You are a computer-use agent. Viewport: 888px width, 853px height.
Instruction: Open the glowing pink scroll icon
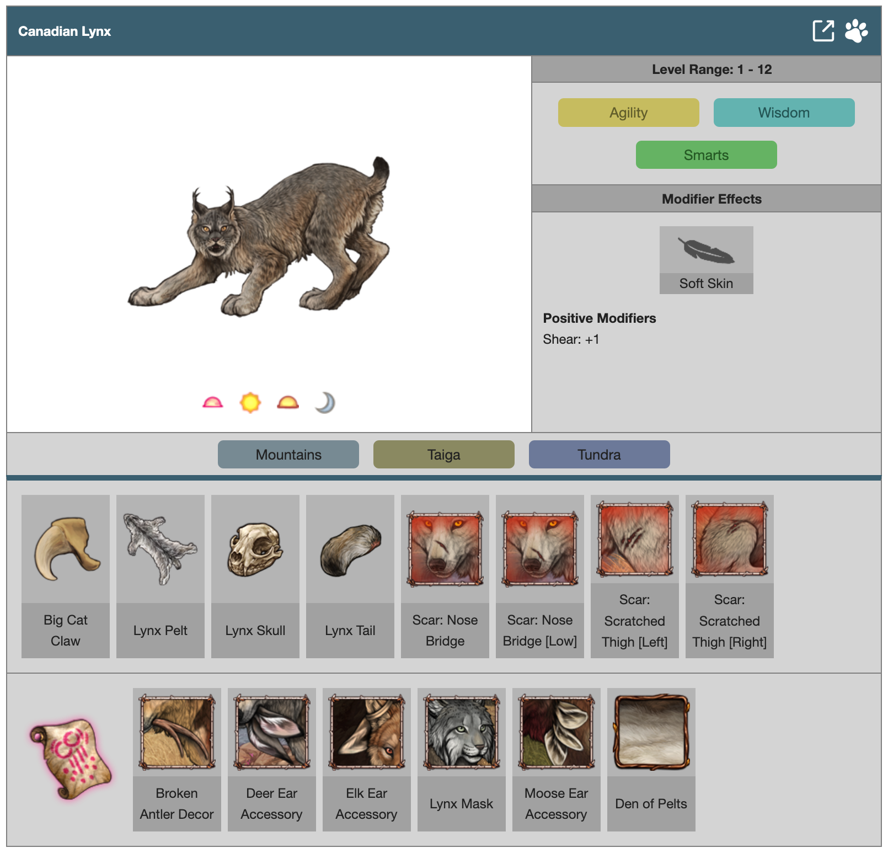[x=71, y=759]
